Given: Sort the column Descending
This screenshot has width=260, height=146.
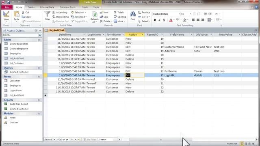Looking at the screenshot, I should (61, 17).
